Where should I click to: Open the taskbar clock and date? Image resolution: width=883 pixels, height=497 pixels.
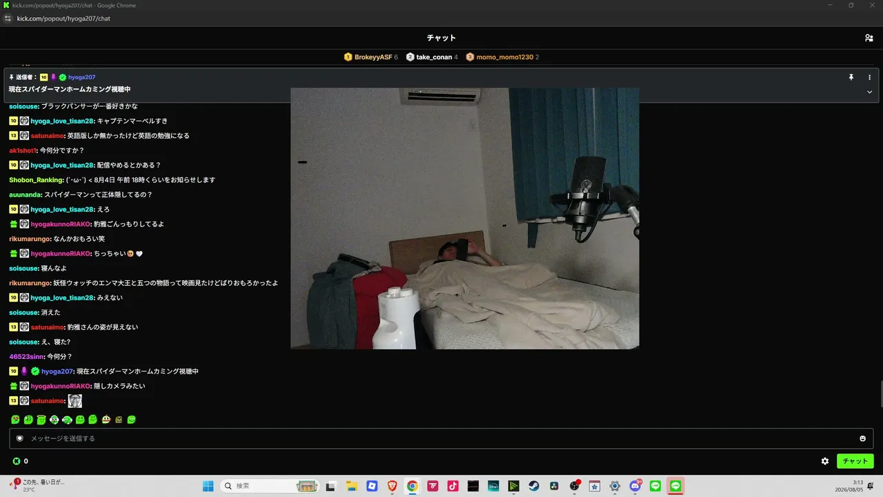point(849,486)
